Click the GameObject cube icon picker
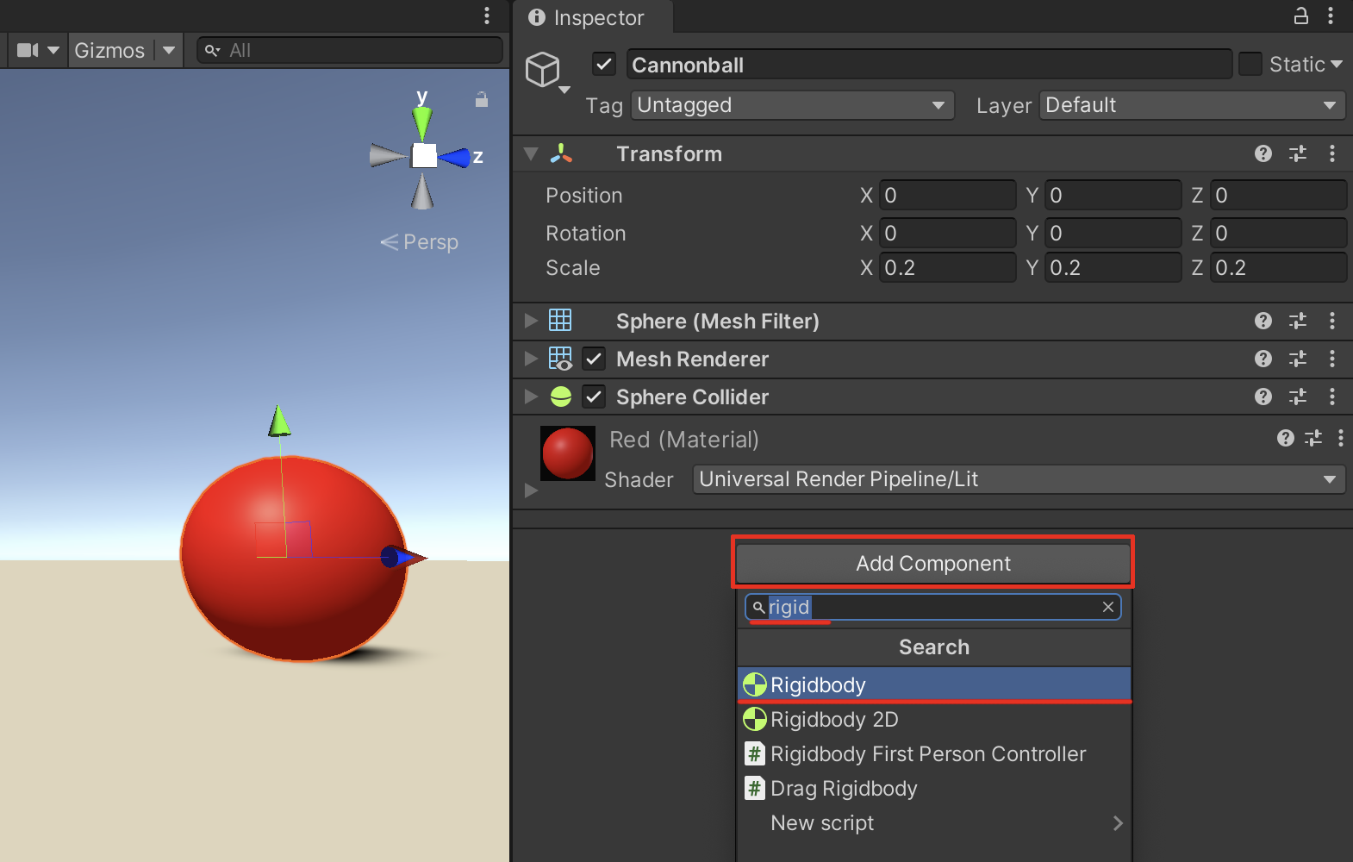This screenshot has height=862, width=1353. coord(544,69)
